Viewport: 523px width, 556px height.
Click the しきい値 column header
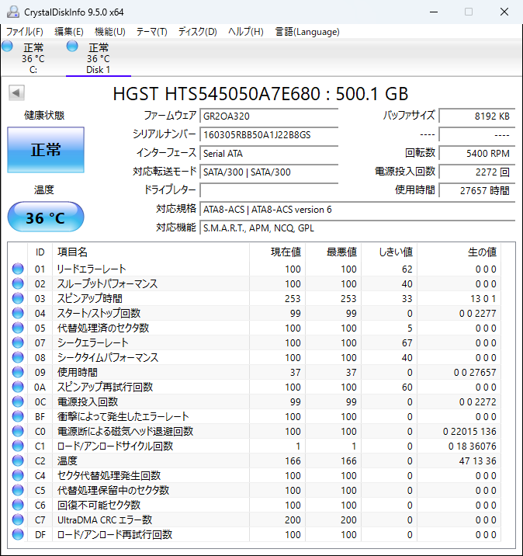click(x=389, y=252)
